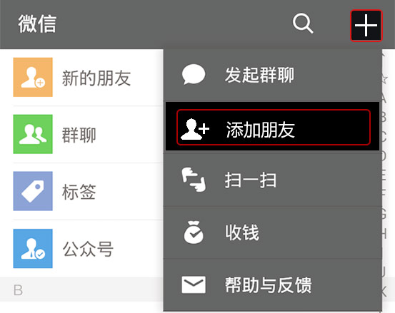Tap the Official Accounts avatar icon
395x313 pixels.
tap(33, 248)
